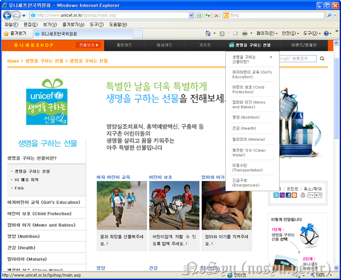Click the 전체보기 + button
Viewport: 341px width, 280px height.
pos(87,45)
